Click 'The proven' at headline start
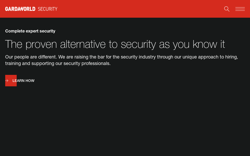250x156 pixels. point(31,44)
